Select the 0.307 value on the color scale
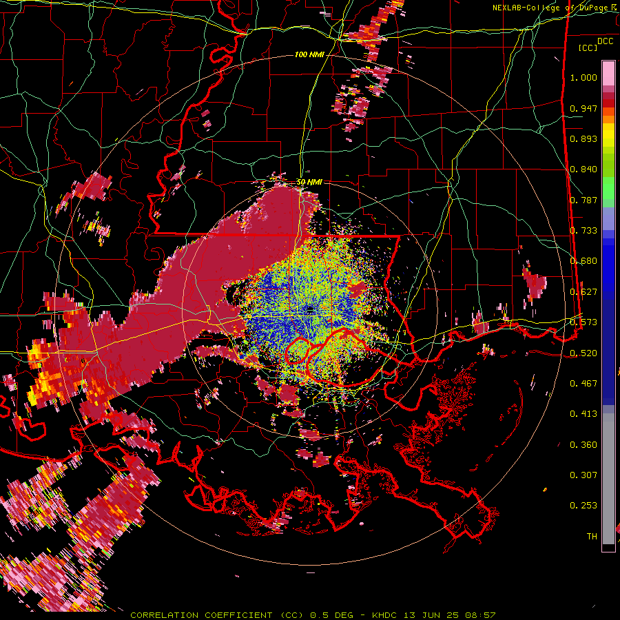The height and width of the screenshot is (620, 620). point(583,475)
